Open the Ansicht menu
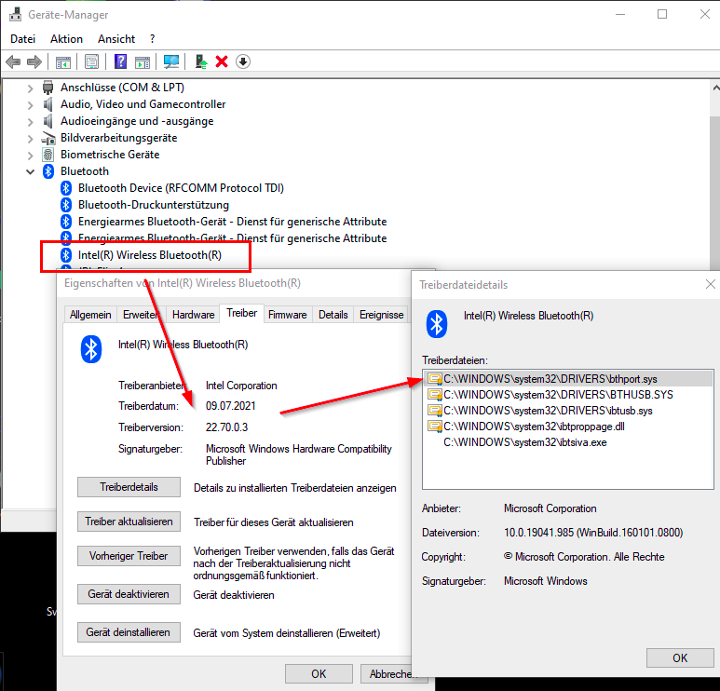Viewport: 720px width, 691px height. [116, 39]
